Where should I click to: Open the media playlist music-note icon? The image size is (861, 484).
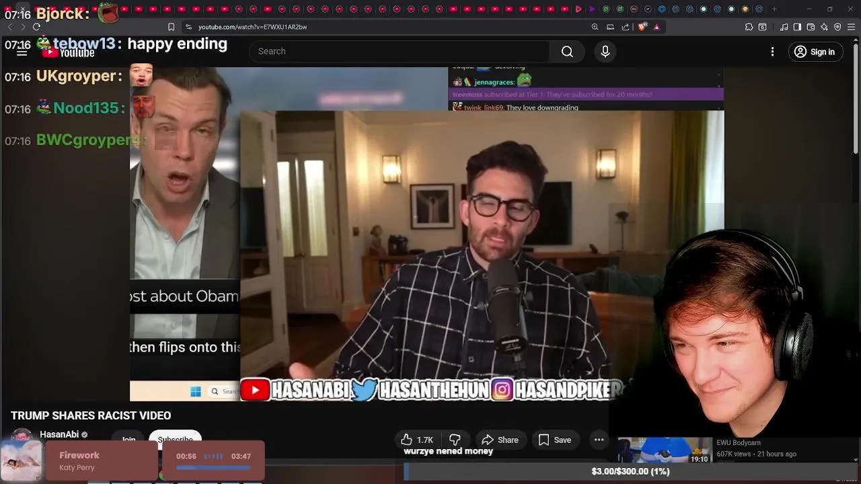(x=784, y=27)
